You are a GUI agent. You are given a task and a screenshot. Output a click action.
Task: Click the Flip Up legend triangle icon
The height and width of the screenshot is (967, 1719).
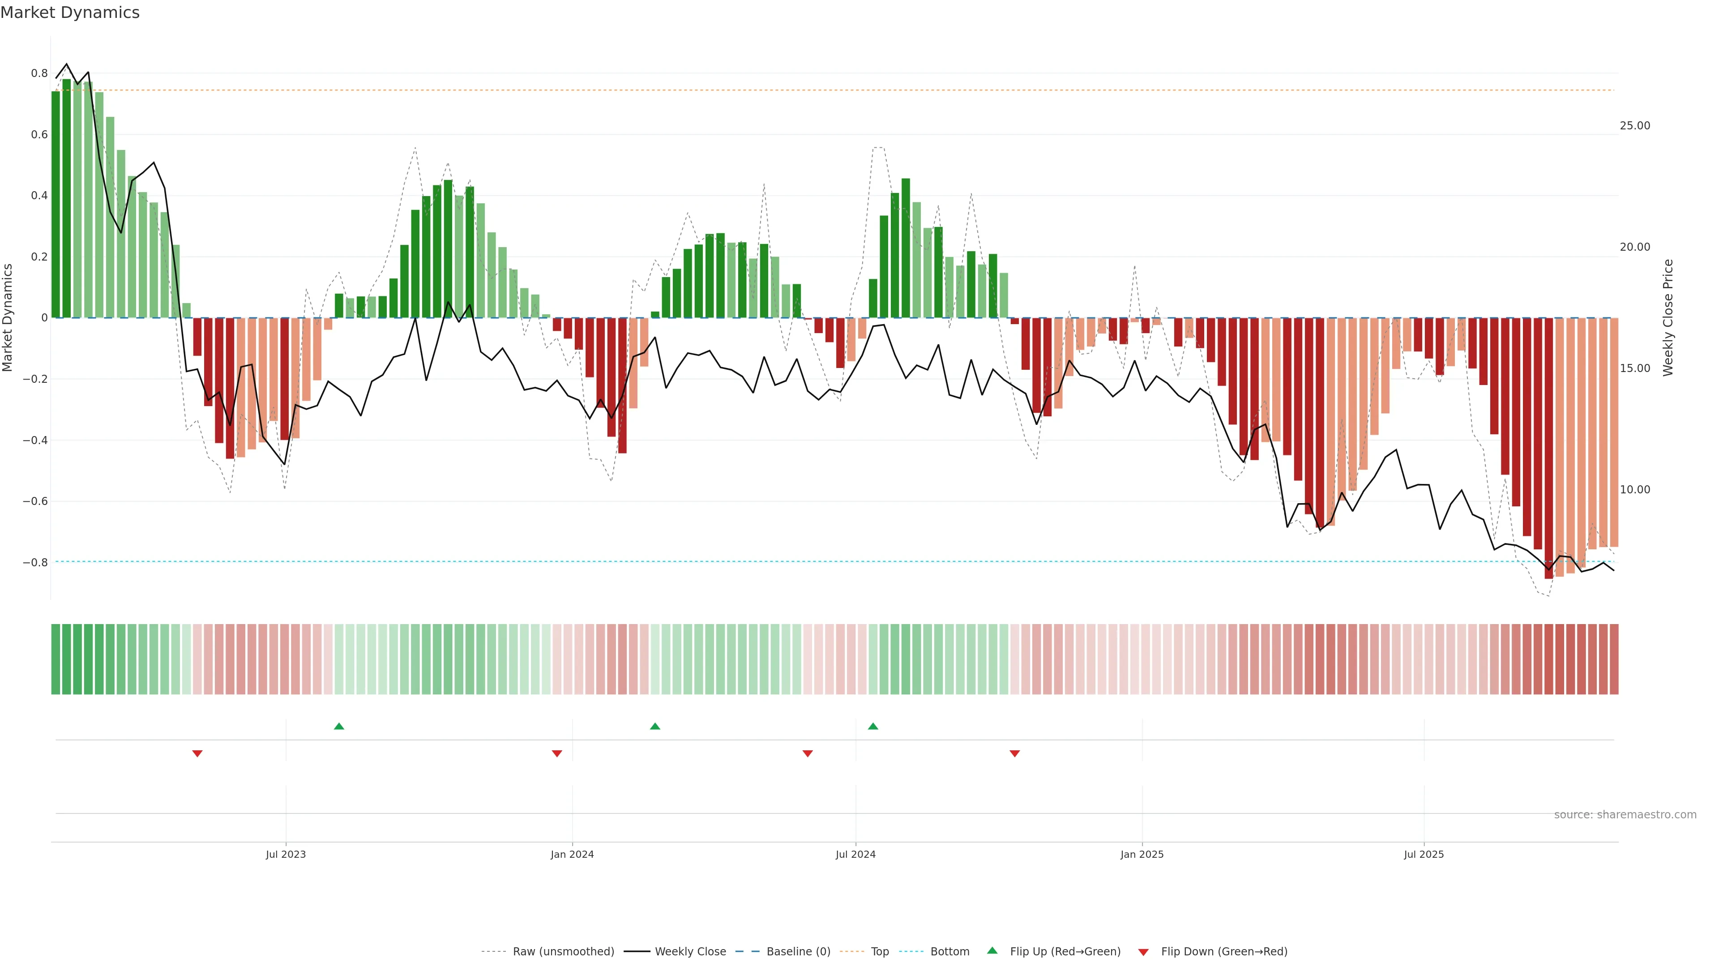point(992,950)
